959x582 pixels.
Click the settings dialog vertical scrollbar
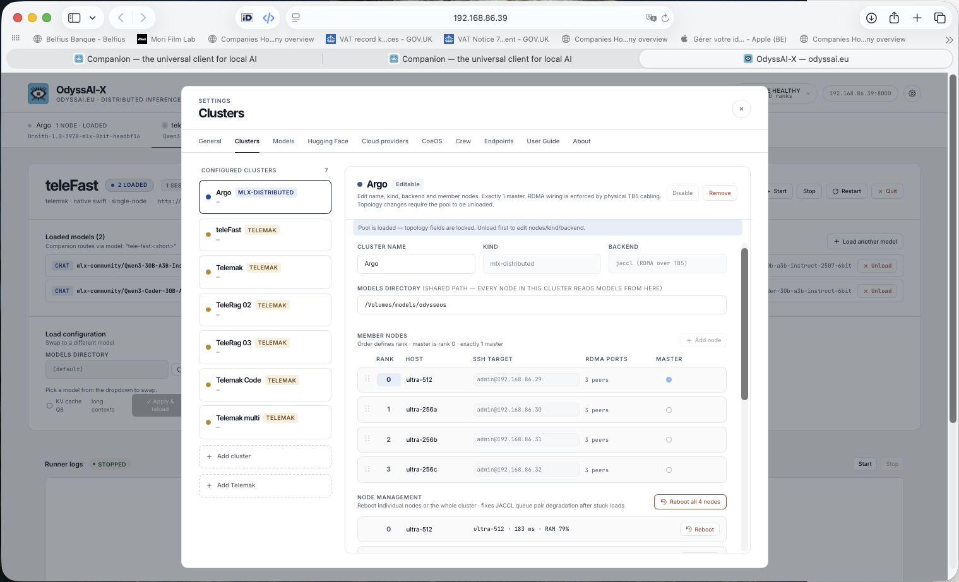[744, 324]
